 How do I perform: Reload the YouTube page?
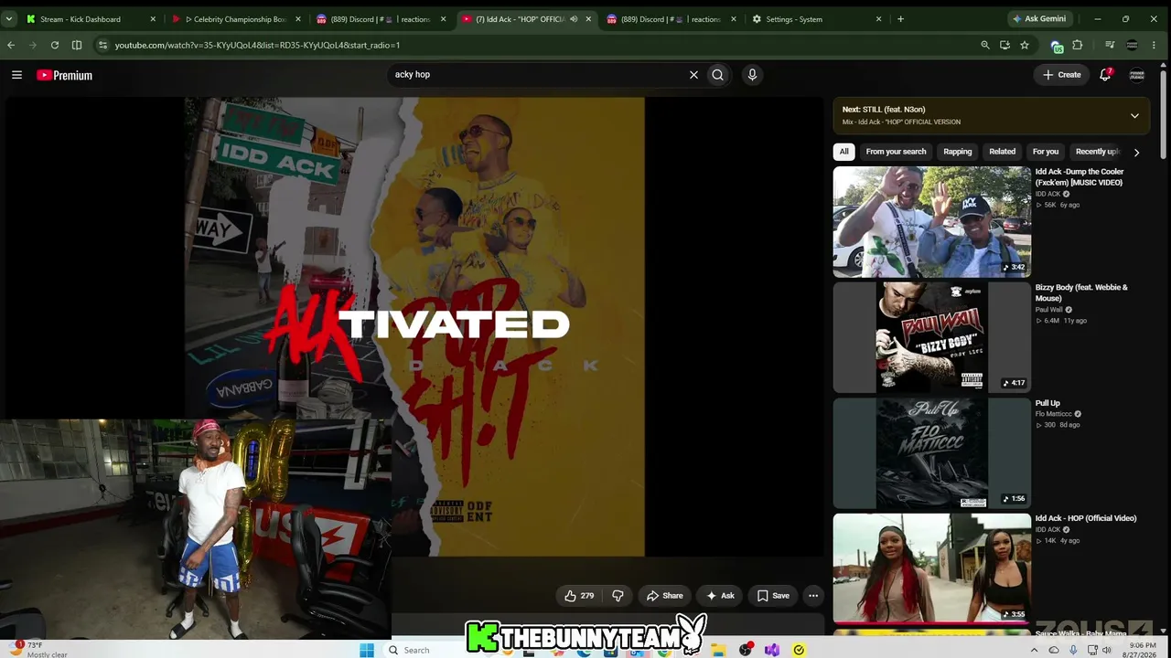(x=55, y=45)
